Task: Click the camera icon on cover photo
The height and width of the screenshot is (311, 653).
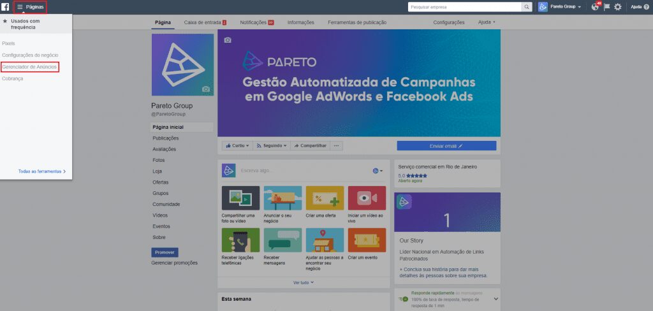Action: coord(228,40)
